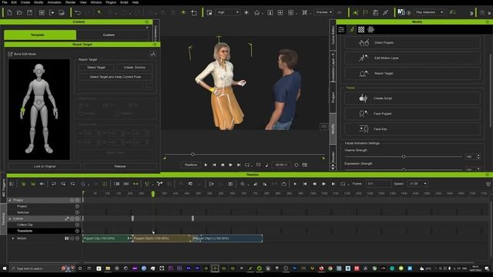Click the Select Target button
Screen dimensions: 493x277
(x=96, y=68)
